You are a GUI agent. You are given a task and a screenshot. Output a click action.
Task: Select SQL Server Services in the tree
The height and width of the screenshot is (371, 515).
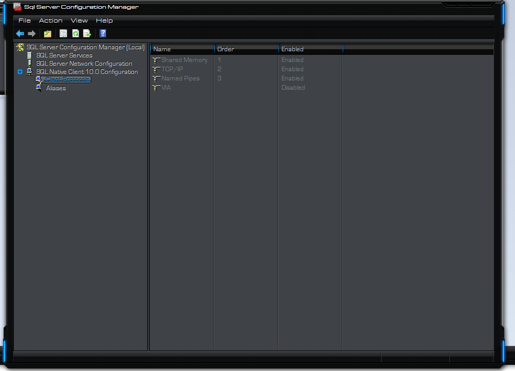[x=64, y=55]
